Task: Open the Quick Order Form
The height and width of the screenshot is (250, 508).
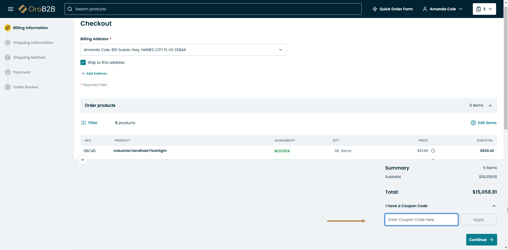Action: 393,9
